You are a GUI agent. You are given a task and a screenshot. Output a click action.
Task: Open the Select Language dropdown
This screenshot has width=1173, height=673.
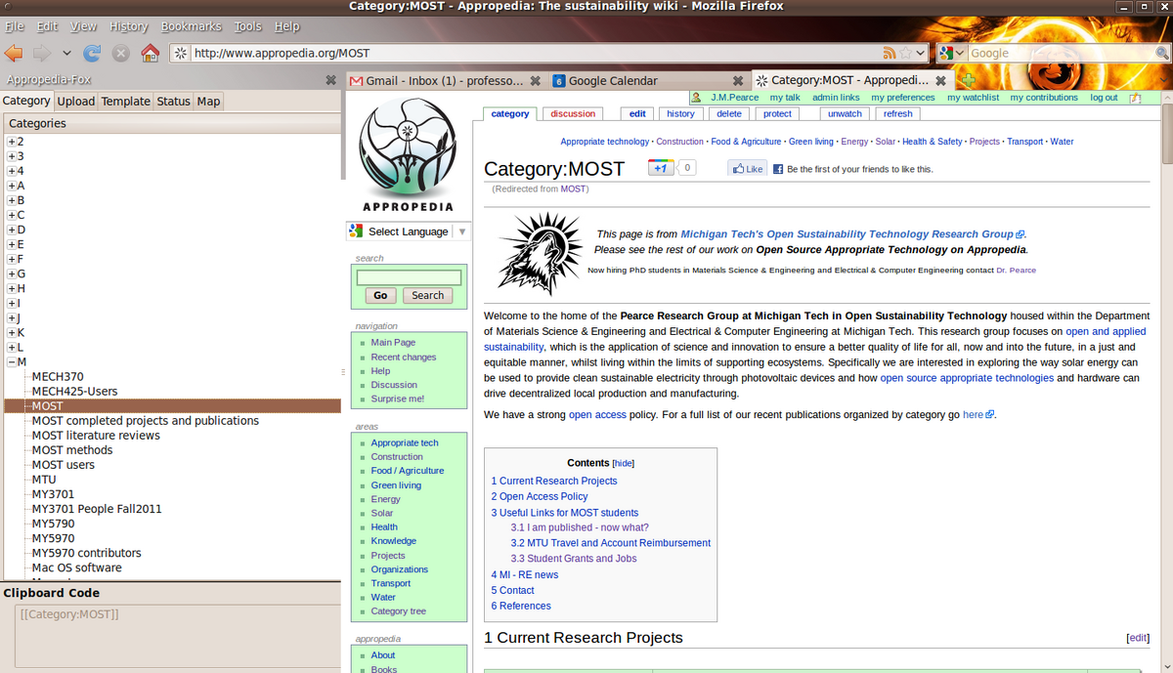coord(409,231)
